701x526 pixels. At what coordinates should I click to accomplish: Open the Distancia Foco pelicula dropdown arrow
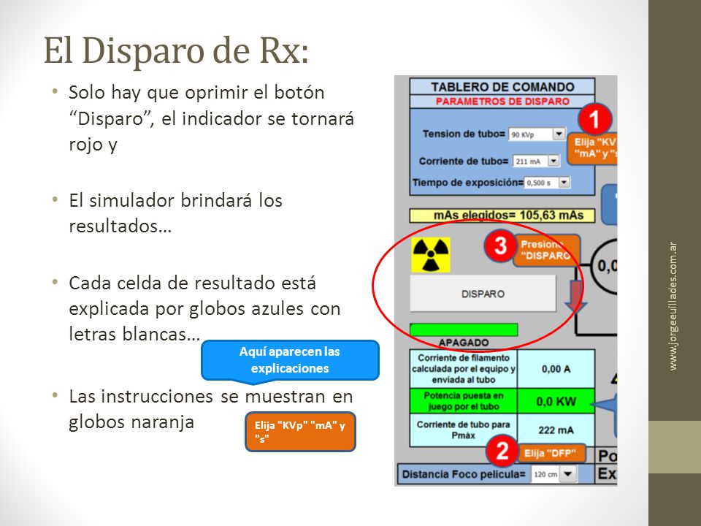click(x=568, y=473)
